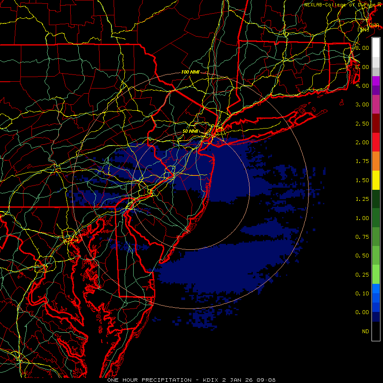Click the 100 NMI range ring label
This screenshot has height=383, width=383.
point(190,72)
